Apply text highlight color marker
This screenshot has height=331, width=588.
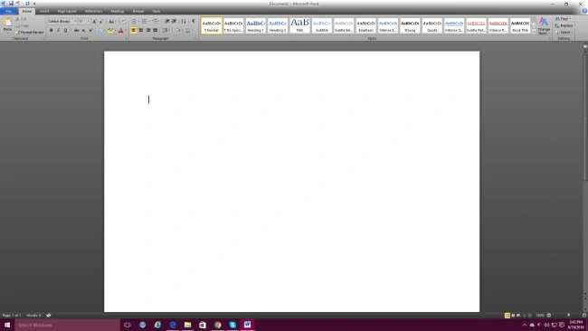click(x=109, y=31)
